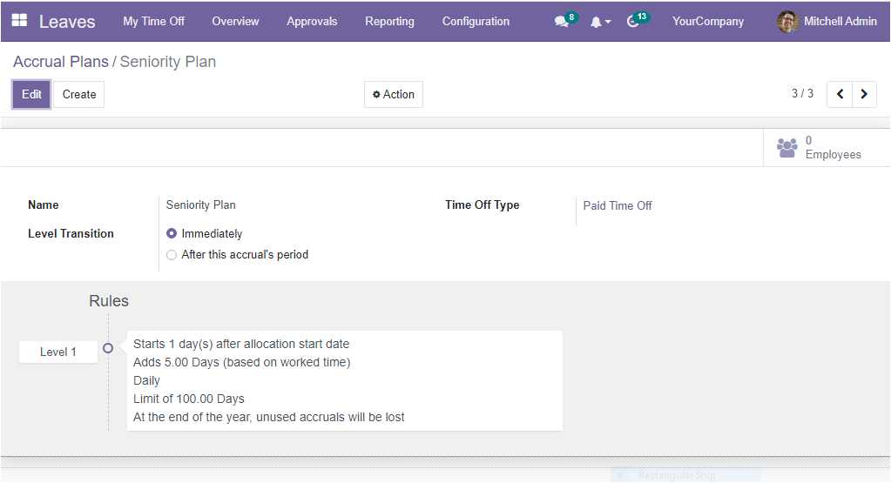The height and width of the screenshot is (483, 891).
Task: Open the Action dropdown menu
Action: [x=394, y=95]
